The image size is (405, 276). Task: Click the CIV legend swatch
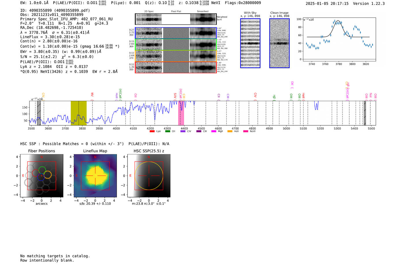[183, 131]
